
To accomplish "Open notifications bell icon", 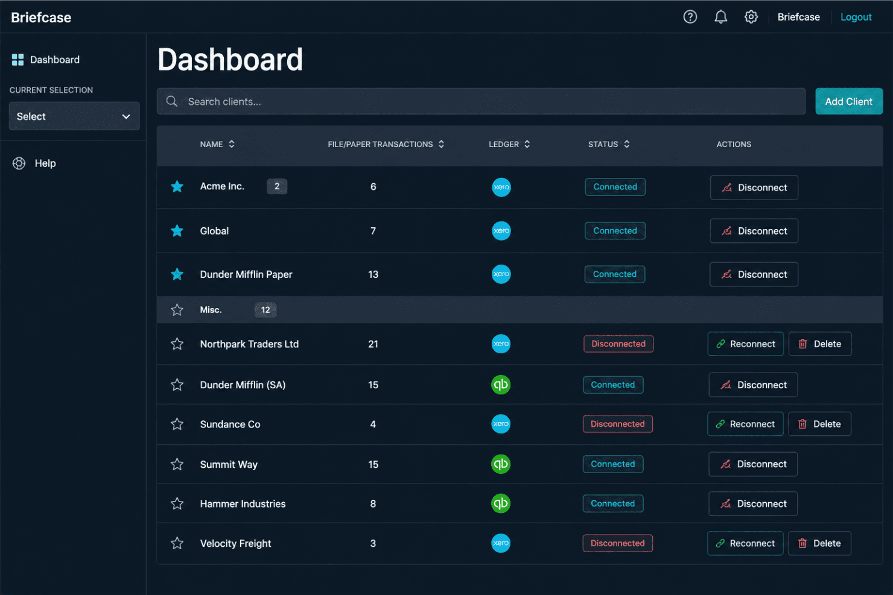I will [720, 17].
